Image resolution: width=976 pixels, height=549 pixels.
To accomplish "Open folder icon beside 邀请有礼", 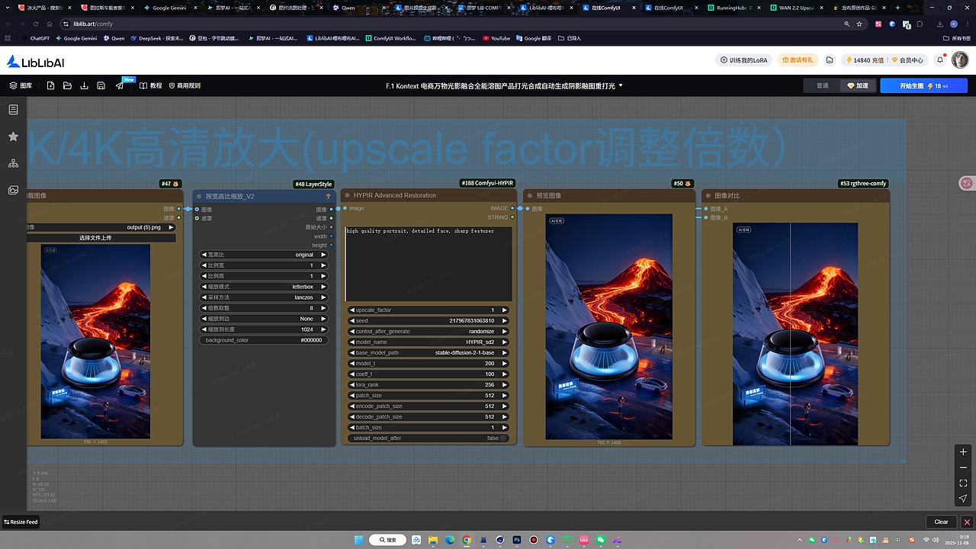I will [x=830, y=60].
